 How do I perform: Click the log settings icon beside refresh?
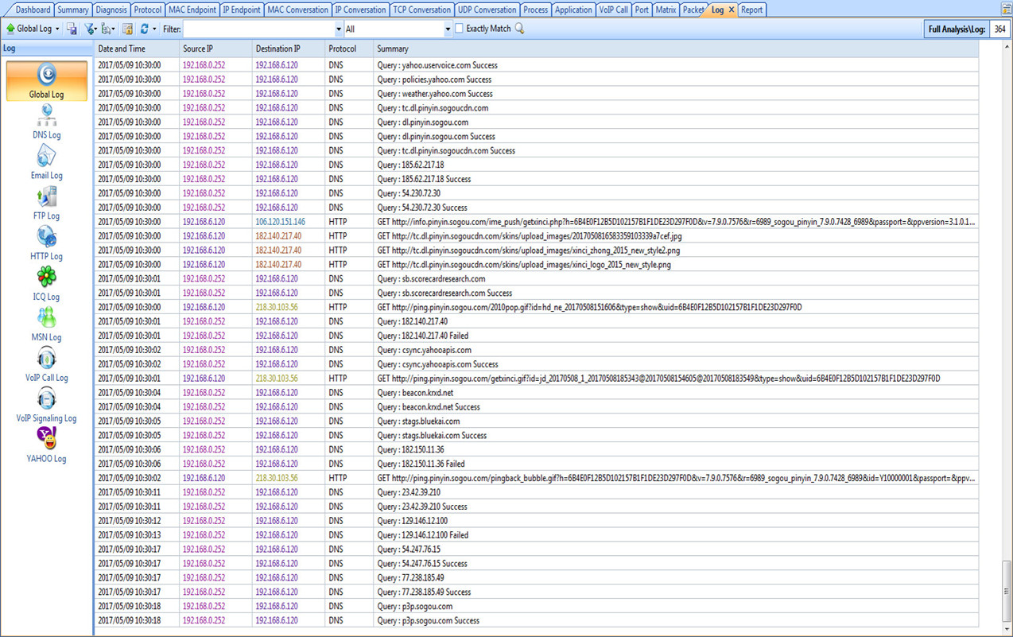coord(127,29)
